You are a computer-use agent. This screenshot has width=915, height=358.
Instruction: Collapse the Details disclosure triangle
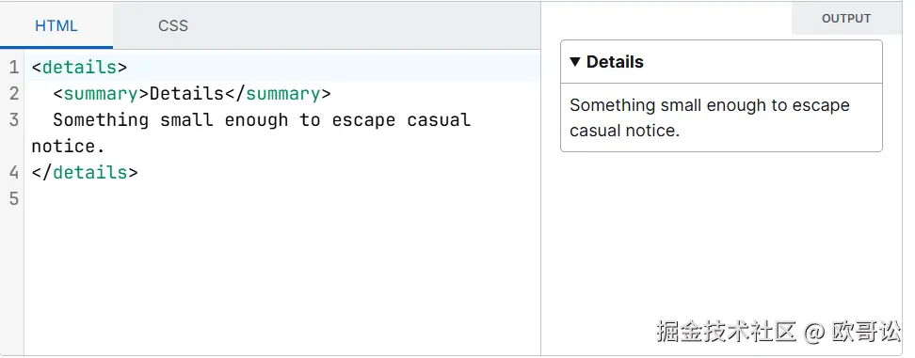[575, 62]
